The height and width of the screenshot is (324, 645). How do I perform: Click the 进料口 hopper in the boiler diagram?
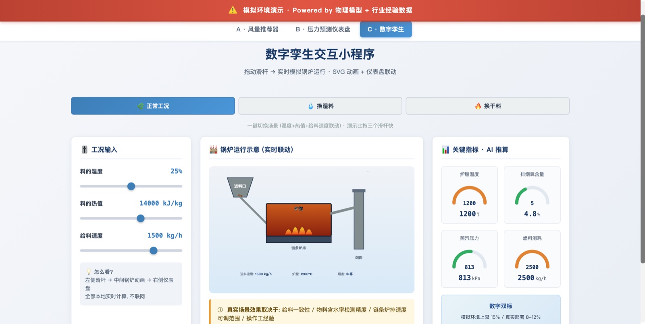pyautogui.click(x=240, y=188)
